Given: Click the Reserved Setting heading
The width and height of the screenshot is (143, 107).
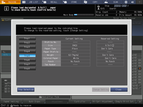Looking at the screenshot, I should [x=110, y=39].
